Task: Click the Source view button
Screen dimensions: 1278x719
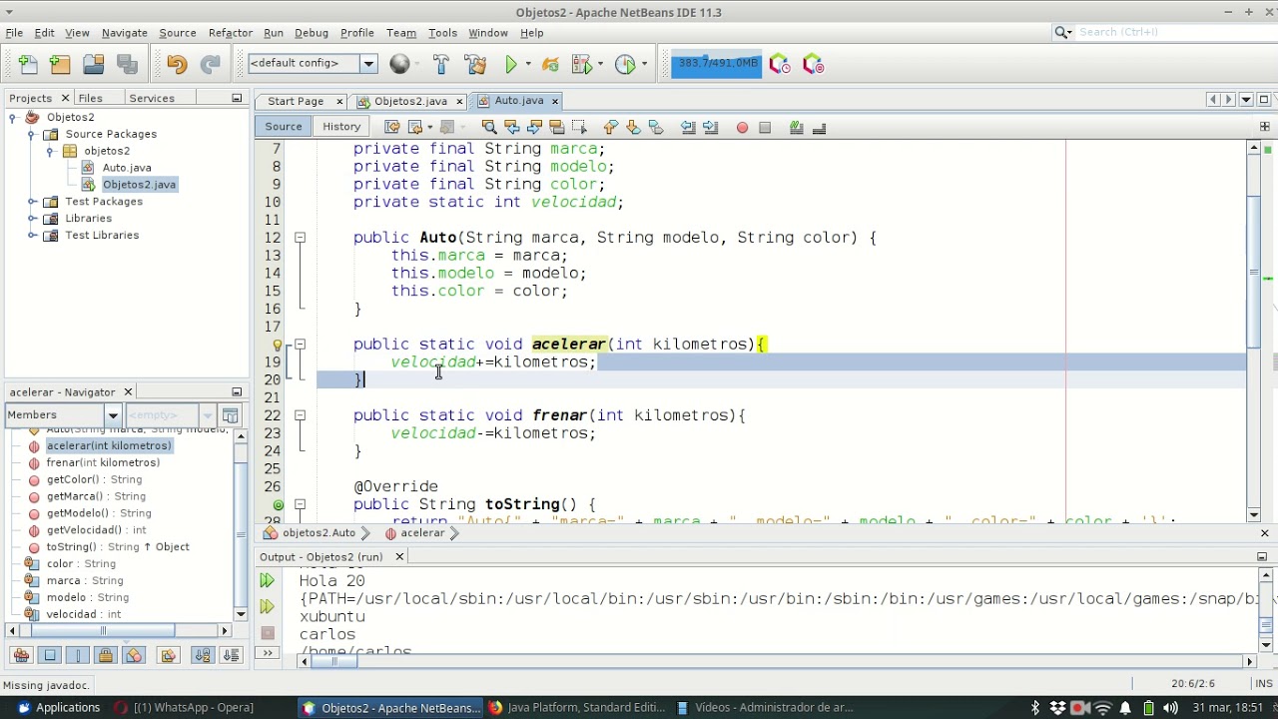Action: pos(284,127)
